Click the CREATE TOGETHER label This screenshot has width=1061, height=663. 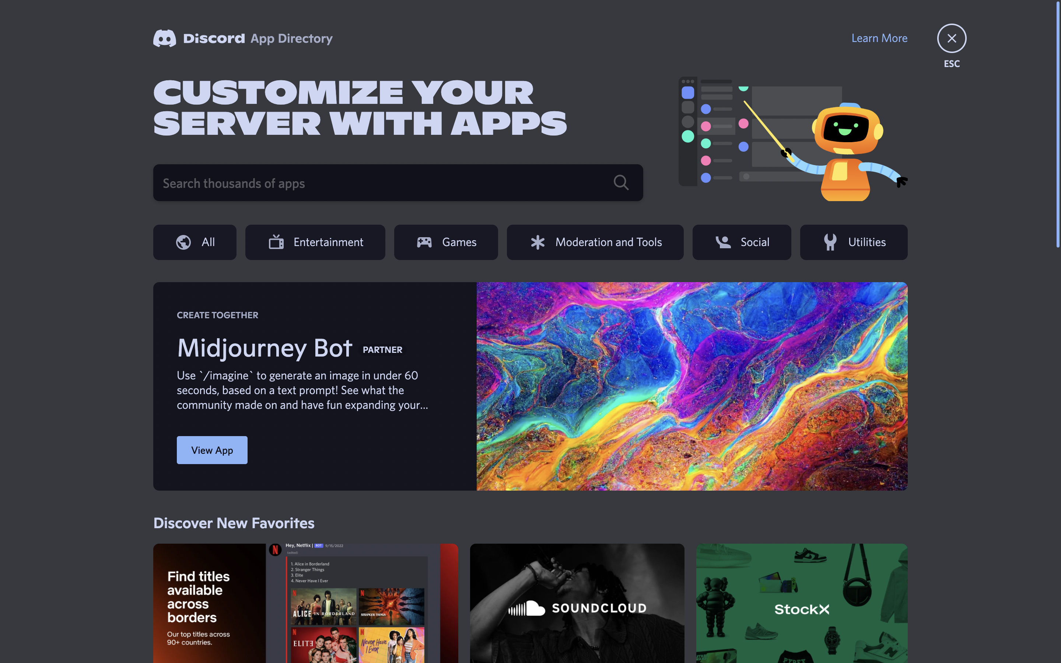[x=217, y=315]
